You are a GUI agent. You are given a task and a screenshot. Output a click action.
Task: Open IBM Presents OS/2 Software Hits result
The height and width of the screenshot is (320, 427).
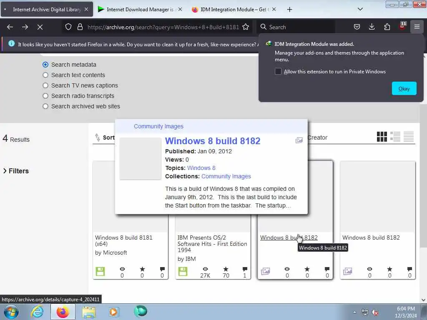coord(212,244)
